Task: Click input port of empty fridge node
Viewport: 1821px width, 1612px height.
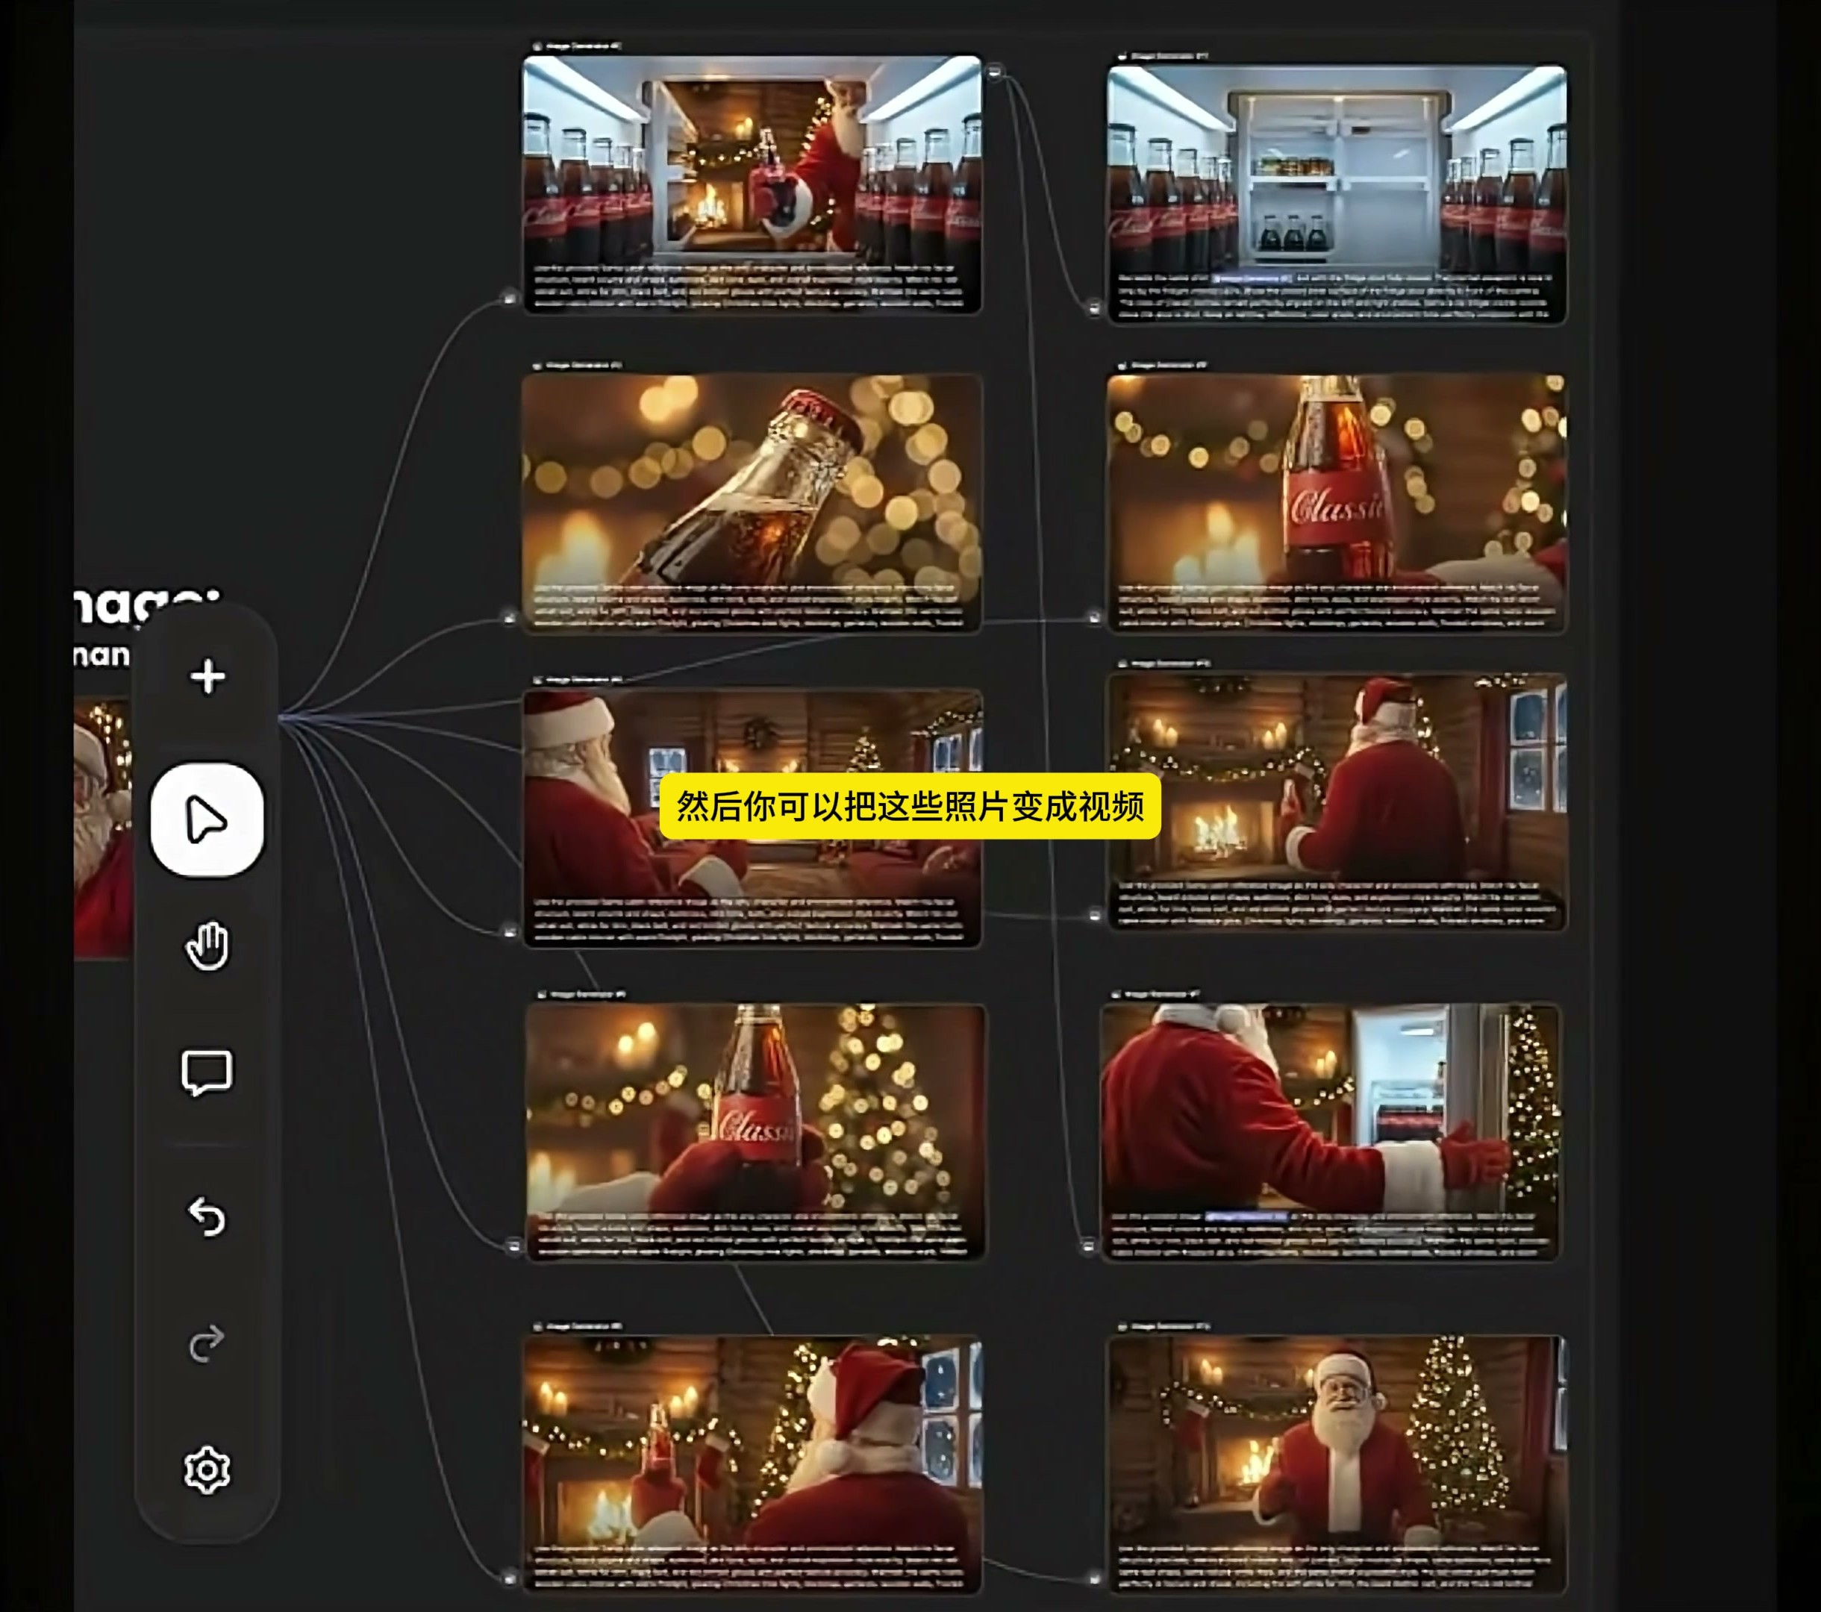Action: pyautogui.click(x=1094, y=307)
